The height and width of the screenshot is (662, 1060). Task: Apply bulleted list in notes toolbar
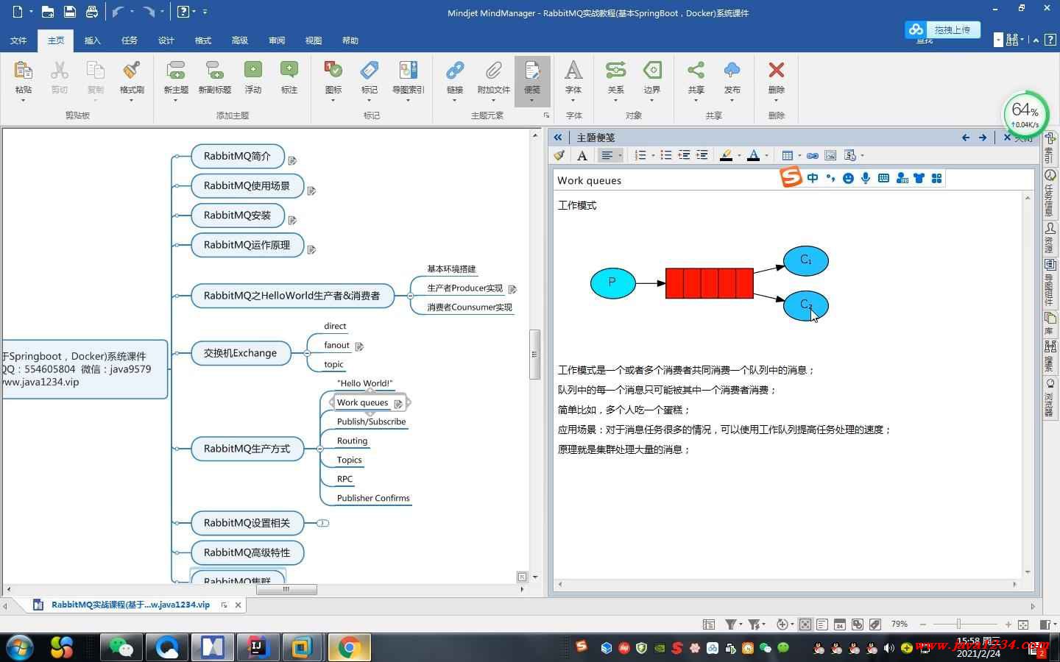click(x=665, y=155)
